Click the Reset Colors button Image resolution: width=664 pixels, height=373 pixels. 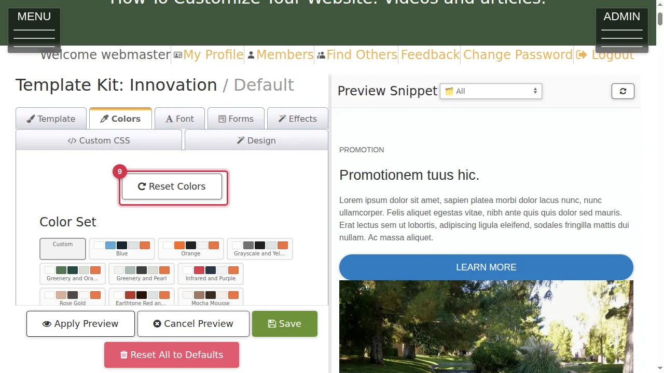coord(172,187)
